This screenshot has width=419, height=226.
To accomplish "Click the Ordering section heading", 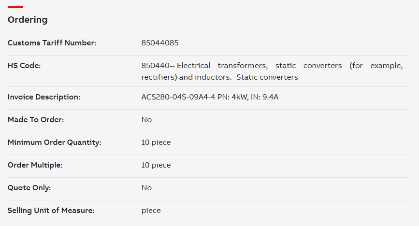I will point(28,20).
